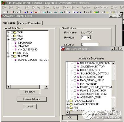This screenshot has width=124, height=122.
Task: Switch to the General Parameters tab
Action: 30,23
